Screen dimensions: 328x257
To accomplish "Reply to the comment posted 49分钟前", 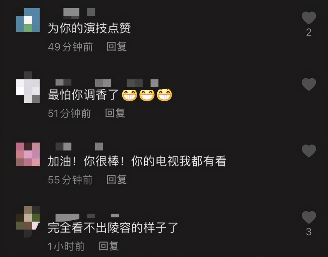I will (x=116, y=46).
